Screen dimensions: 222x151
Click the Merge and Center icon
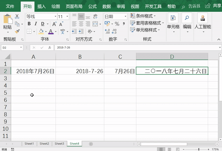(x=95, y=24)
